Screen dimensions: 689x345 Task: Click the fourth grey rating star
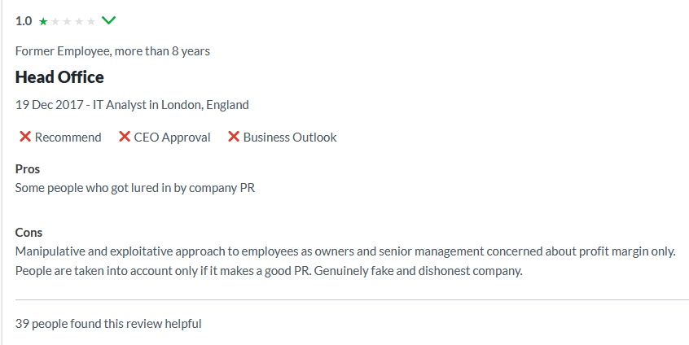[x=79, y=22]
